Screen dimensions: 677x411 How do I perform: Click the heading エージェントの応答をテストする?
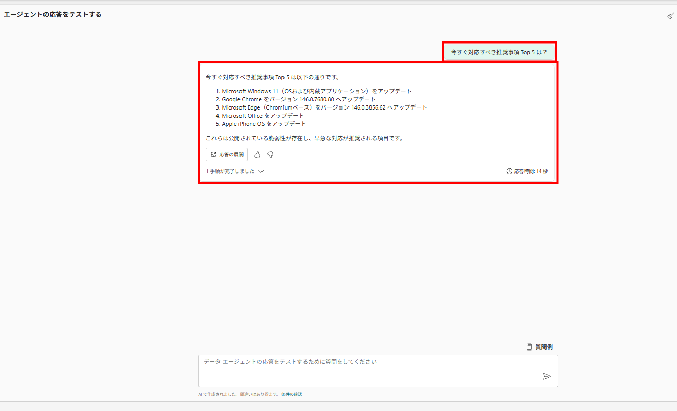point(53,15)
